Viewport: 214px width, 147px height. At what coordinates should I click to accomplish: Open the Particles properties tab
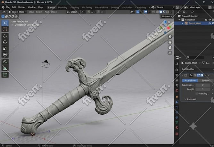(x=177, y=107)
